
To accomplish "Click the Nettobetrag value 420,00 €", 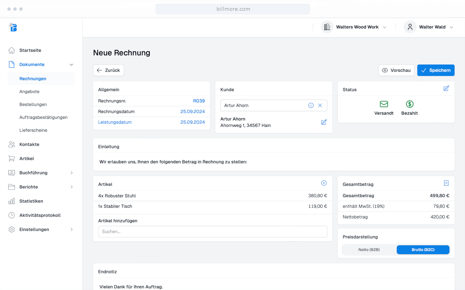I will [x=440, y=217].
